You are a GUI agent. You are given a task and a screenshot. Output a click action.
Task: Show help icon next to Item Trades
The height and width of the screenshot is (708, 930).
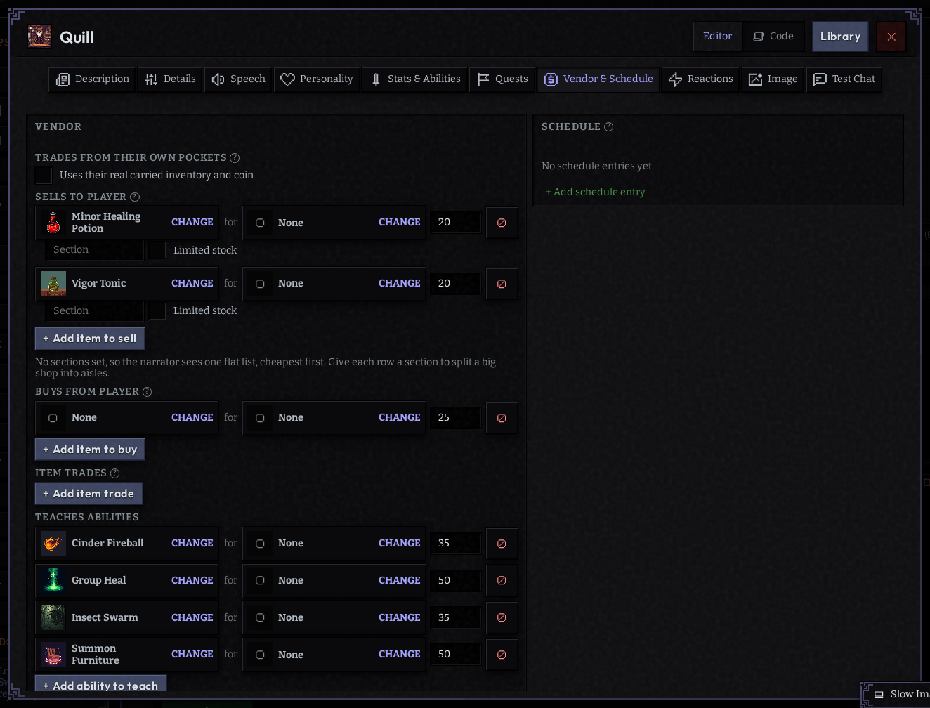click(x=115, y=473)
